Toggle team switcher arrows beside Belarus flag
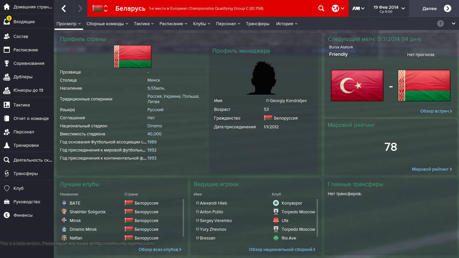 [106, 8]
